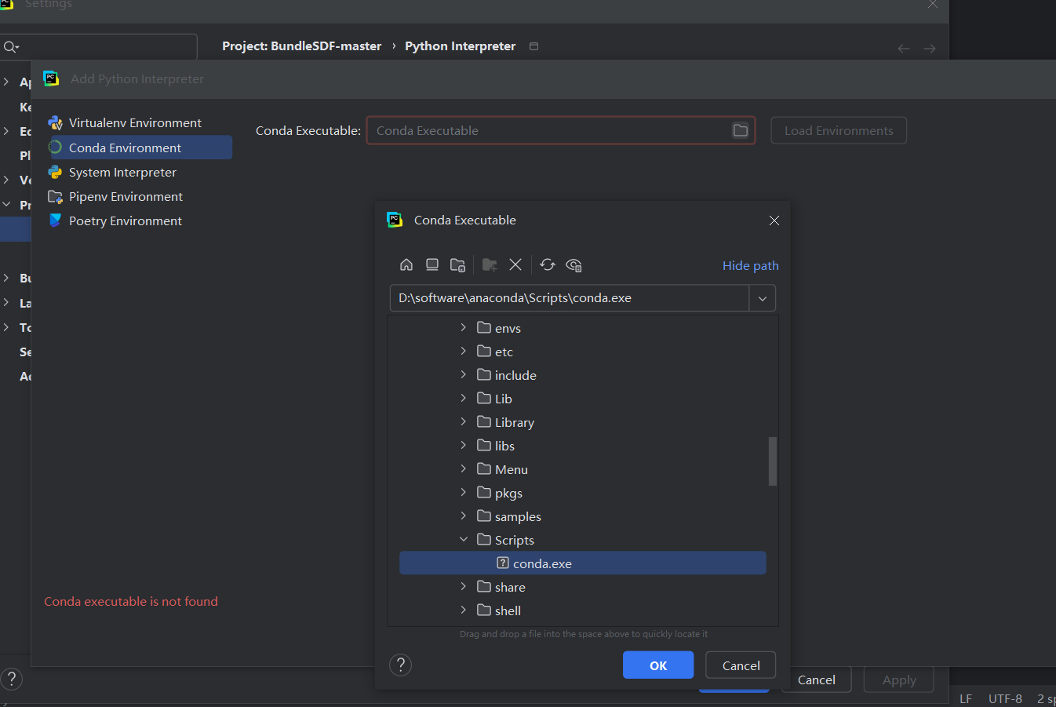This screenshot has height=707, width=1056.
Task: Navigate forward arrow in Settings header
Action: pyautogui.click(x=930, y=49)
